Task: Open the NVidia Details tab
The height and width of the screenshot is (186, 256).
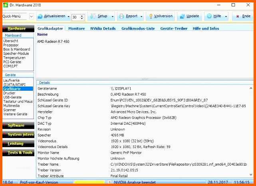Action: tap(103, 28)
